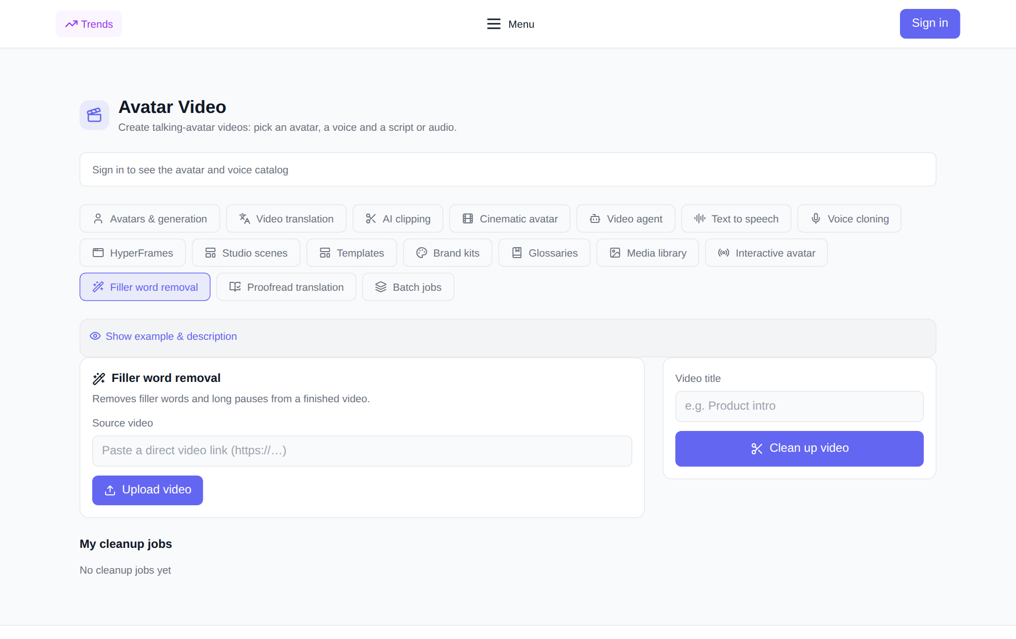Open the Menu dropdown in the header
The height and width of the screenshot is (639, 1016).
coord(510,24)
